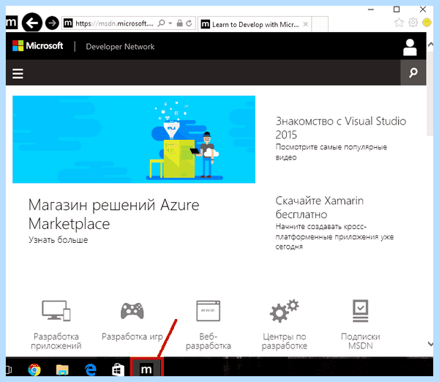Open Google Chrome from the taskbar
The image size is (439, 382).
pyautogui.click(x=34, y=370)
